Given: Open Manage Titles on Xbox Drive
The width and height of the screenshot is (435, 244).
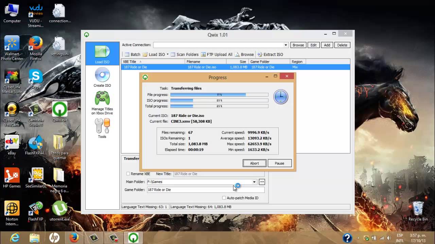Looking at the screenshot, I should 102,103.
